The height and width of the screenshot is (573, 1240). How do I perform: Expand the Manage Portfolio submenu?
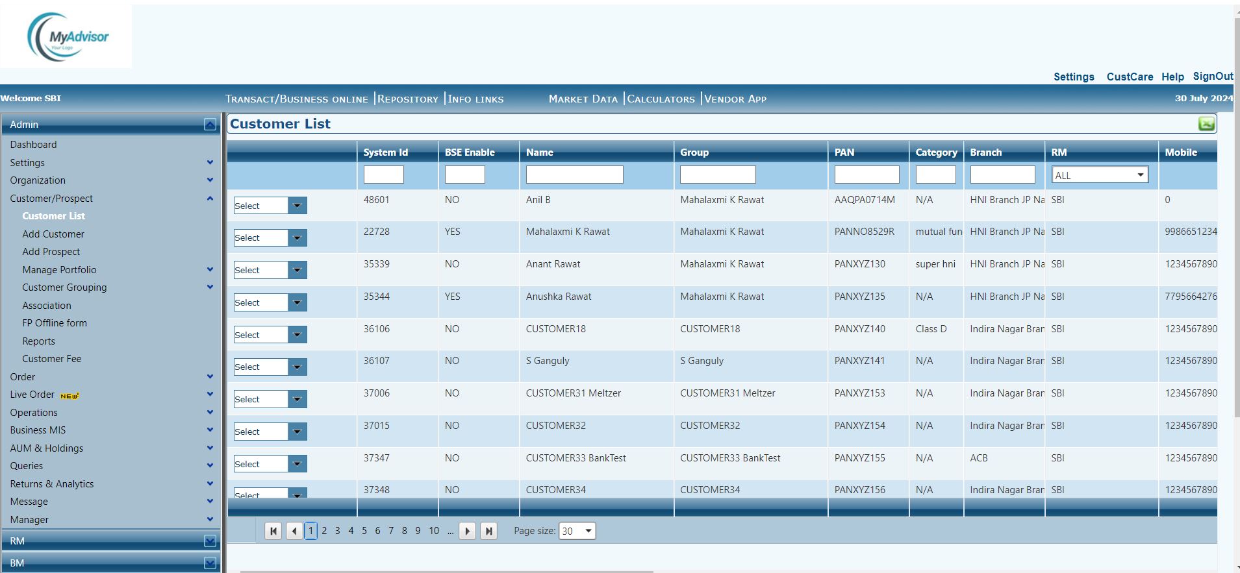coord(210,269)
